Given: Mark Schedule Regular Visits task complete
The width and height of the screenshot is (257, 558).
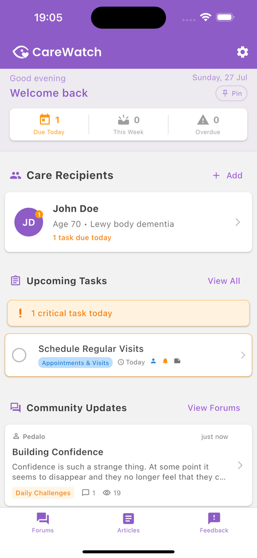Looking at the screenshot, I should (19, 355).
